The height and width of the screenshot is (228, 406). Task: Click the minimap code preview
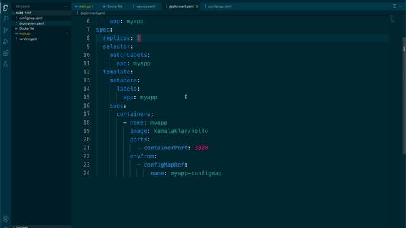(393, 19)
